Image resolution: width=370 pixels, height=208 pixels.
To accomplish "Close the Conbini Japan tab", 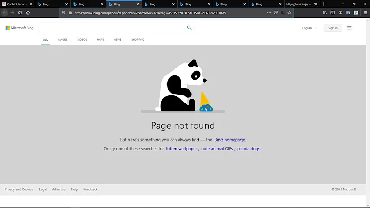I will tap(31, 4).
